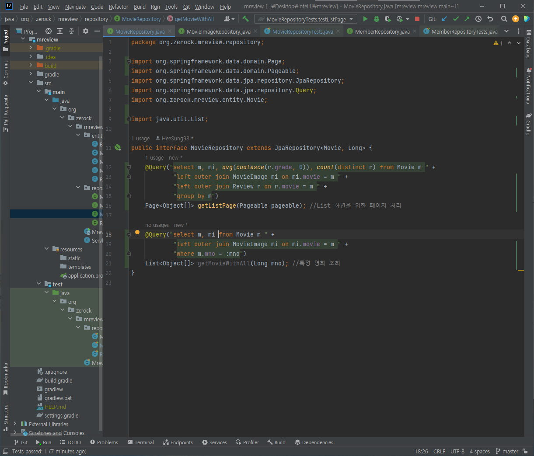Screen dimensions: 534x456
Task: Commit changes with Git checkmark icon
Action: point(456,19)
